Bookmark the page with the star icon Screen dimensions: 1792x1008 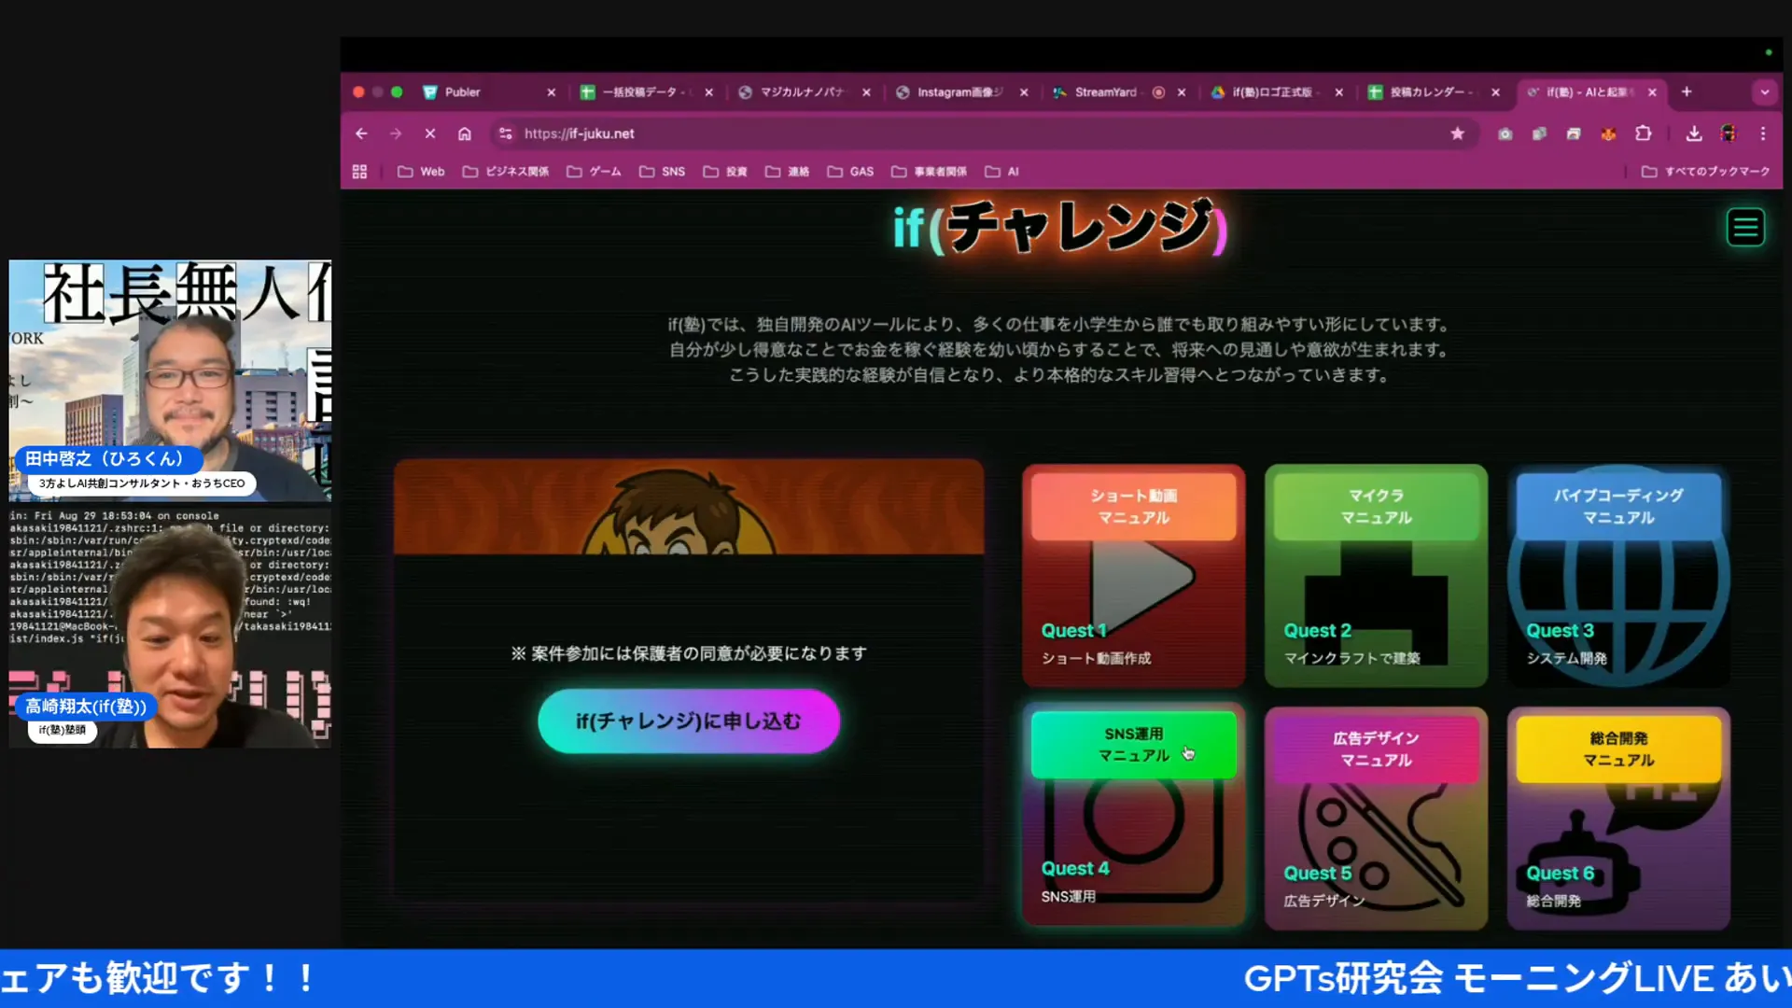[x=1457, y=133]
